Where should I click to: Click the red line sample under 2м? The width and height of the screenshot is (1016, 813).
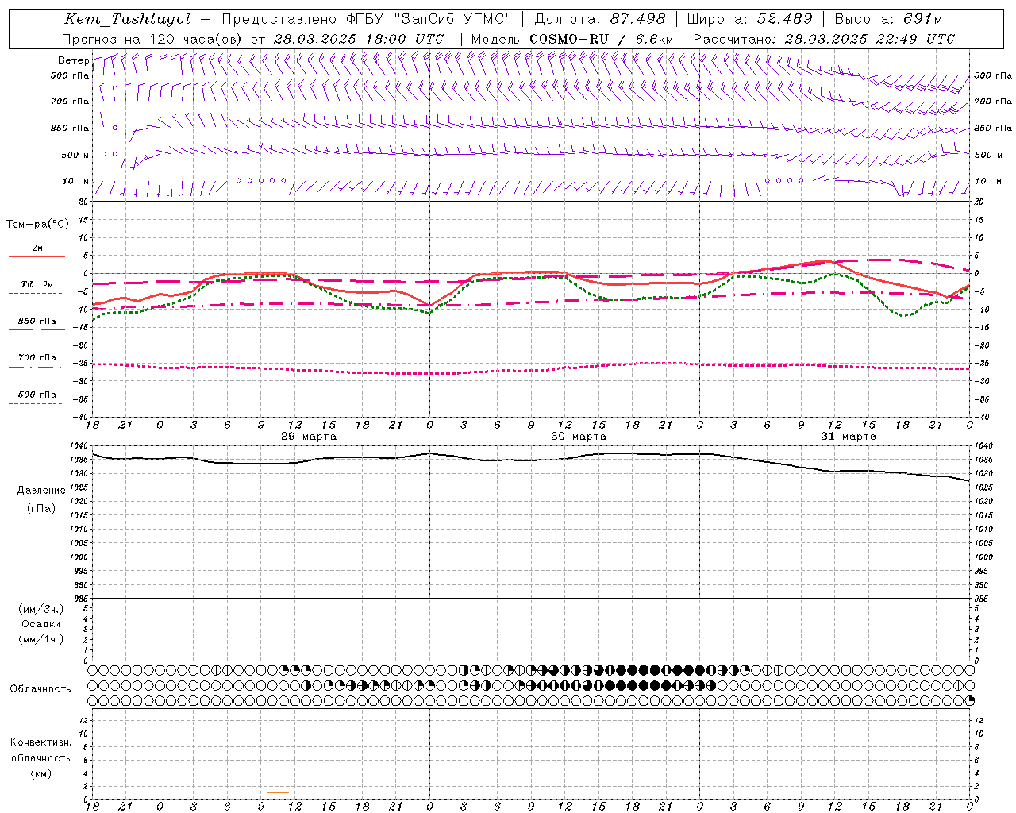pos(37,256)
